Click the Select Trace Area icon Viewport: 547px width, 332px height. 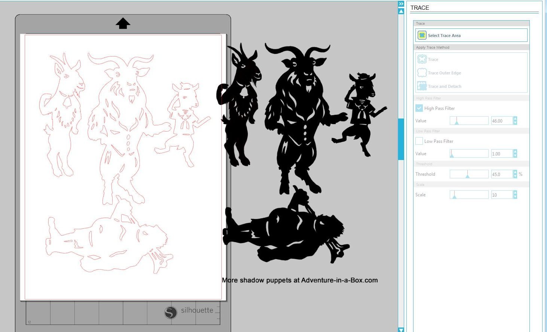(x=422, y=36)
